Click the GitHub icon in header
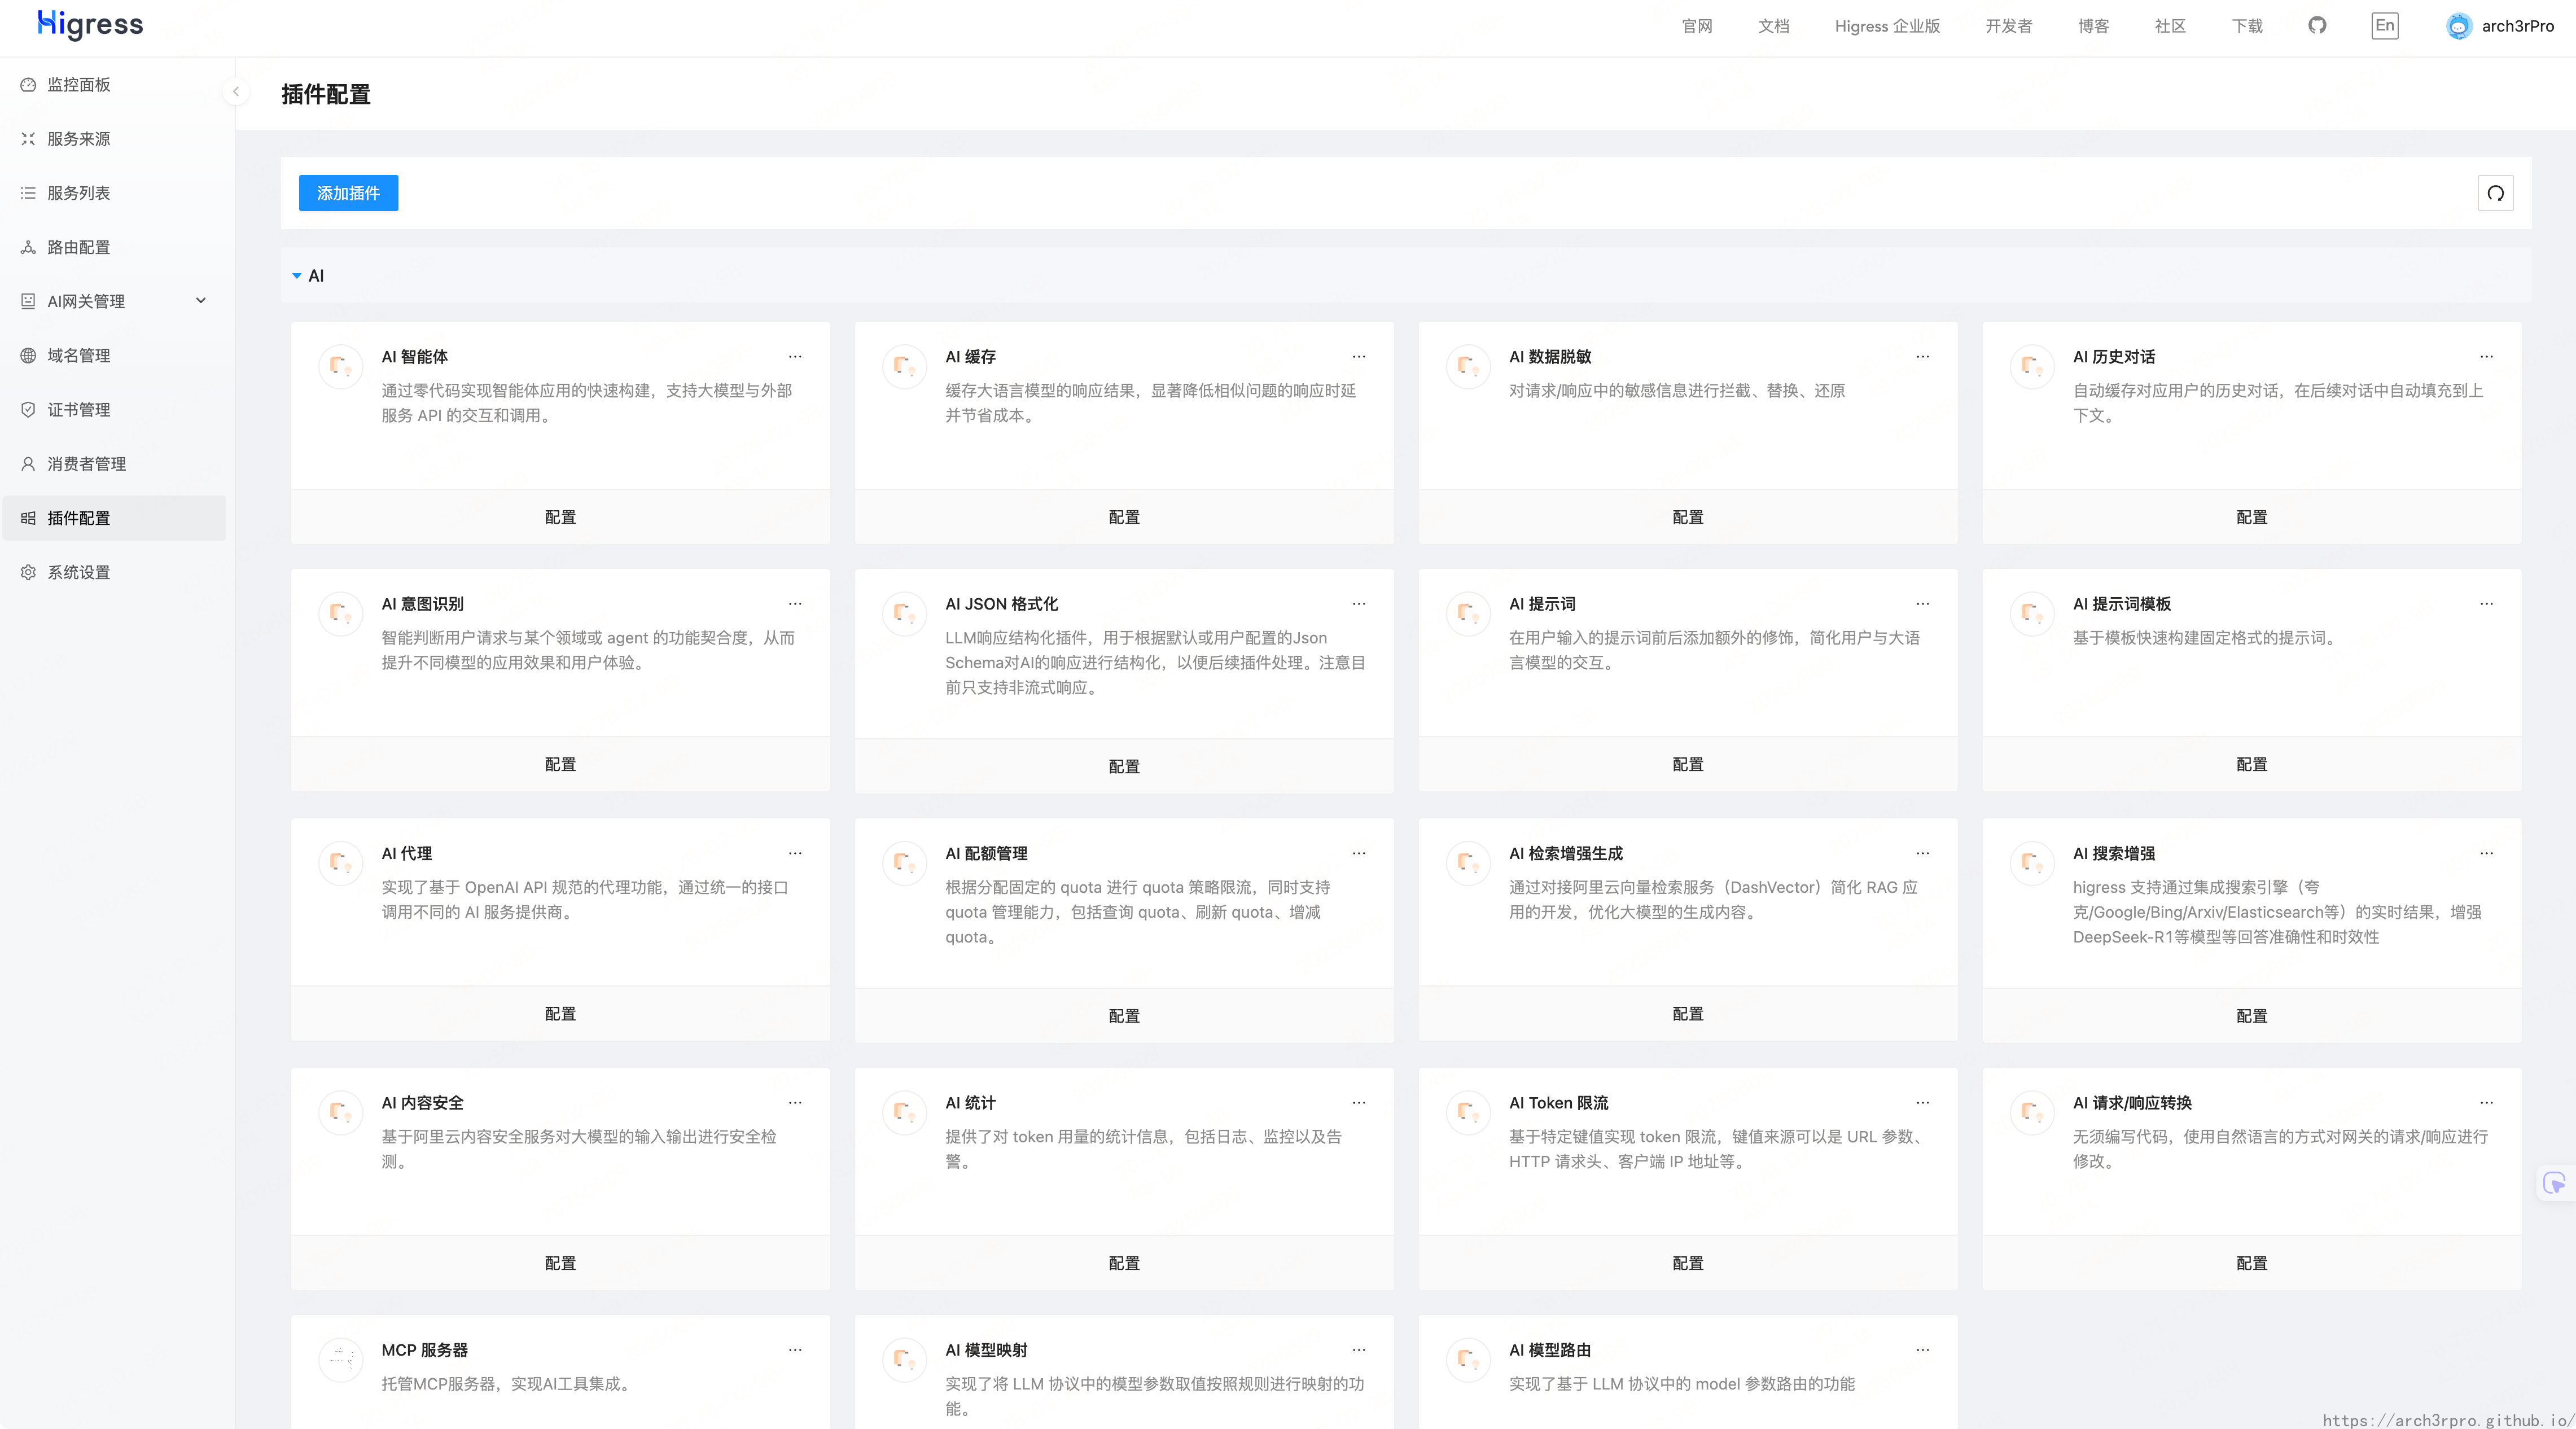Screen dimensions: 2576x1429 tap(2317, 26)
